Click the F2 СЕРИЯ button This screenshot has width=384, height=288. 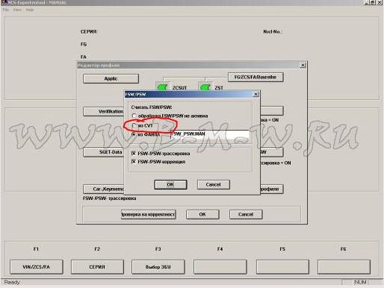[97, 267]
